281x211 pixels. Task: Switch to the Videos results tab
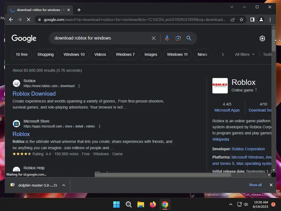[100, 54]
